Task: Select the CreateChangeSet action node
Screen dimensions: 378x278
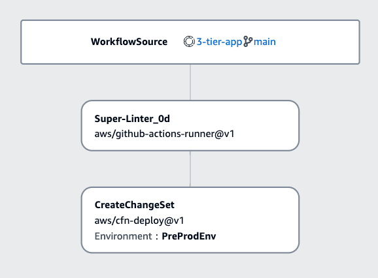Action: coord(190,220)
